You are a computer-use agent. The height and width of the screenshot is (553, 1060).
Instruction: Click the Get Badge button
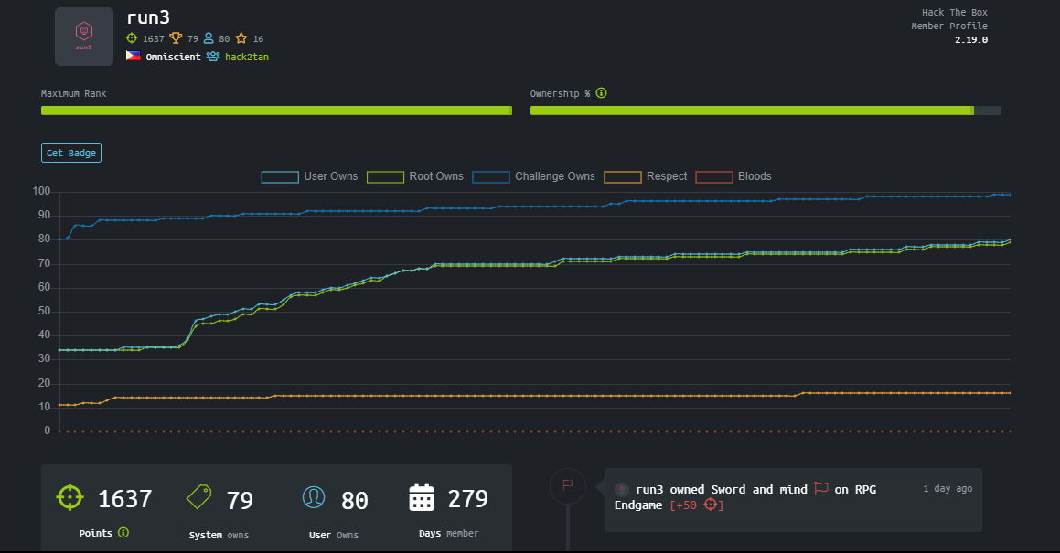pos(71,153)
